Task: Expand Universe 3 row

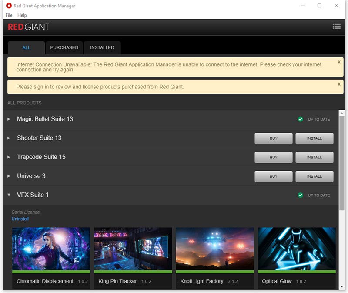Action: (9, 176)
